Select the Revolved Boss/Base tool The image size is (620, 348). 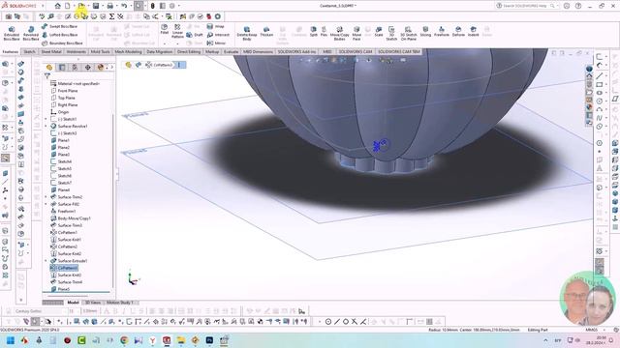pyautogui.click(x=31, y=33)
